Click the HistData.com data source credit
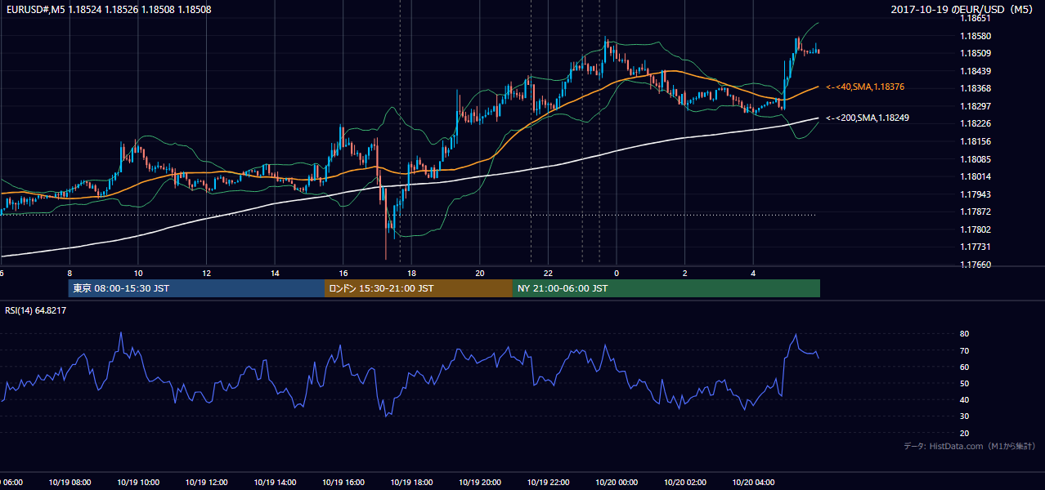The width and height of the screenshot is (1045, 490). [970, 446]
